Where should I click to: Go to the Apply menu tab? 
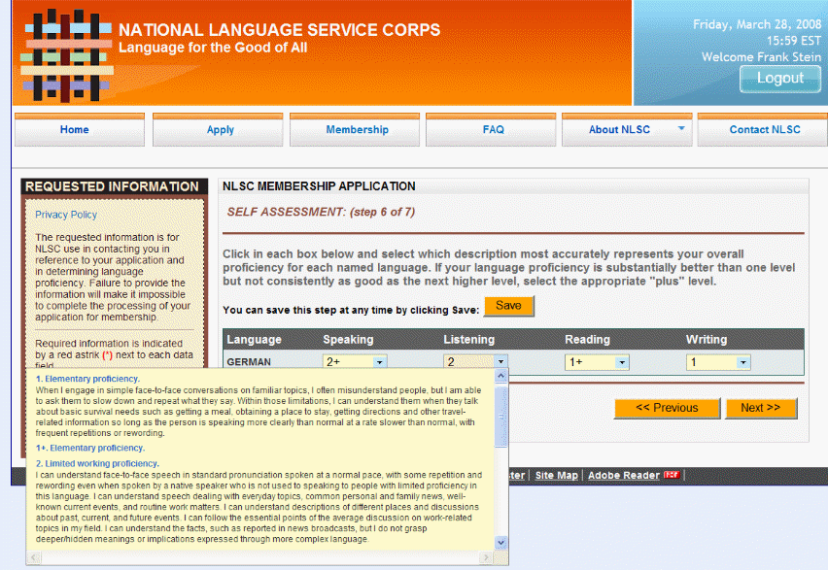[218, 130]
